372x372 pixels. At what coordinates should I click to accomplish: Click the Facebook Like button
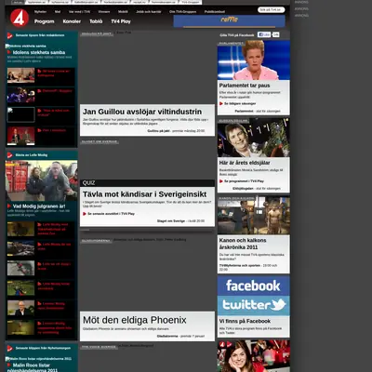(x=264, y=34)
